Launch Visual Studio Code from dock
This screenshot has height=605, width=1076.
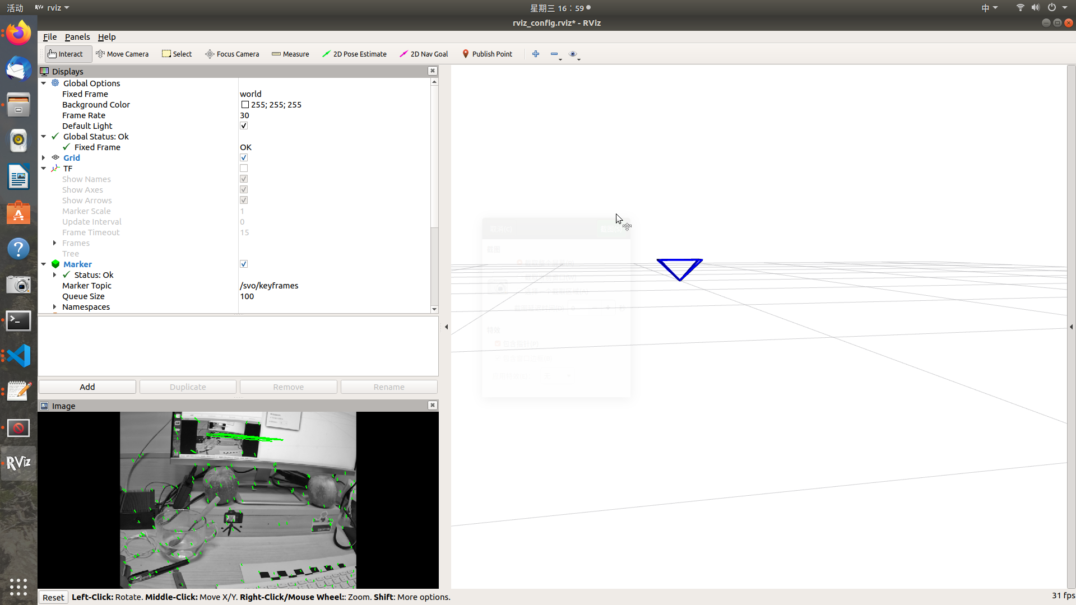click(x=18, y=356)
